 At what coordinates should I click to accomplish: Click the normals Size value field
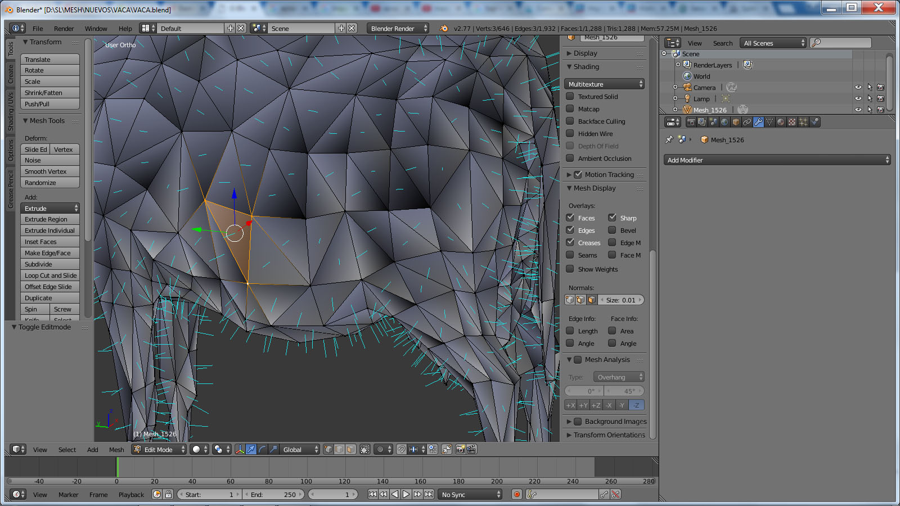pos(620,300)
